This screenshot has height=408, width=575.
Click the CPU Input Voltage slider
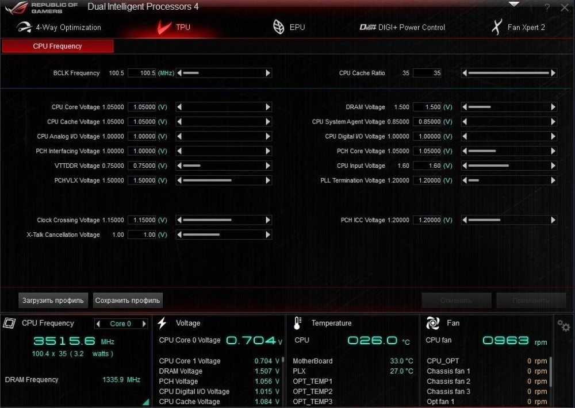(x=509, y=165)
